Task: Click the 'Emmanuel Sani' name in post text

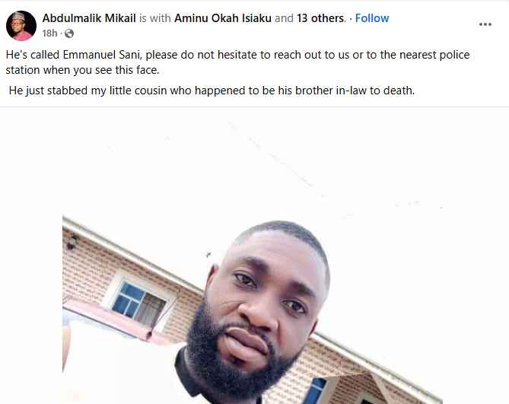Action: click(x=101, y=55)
